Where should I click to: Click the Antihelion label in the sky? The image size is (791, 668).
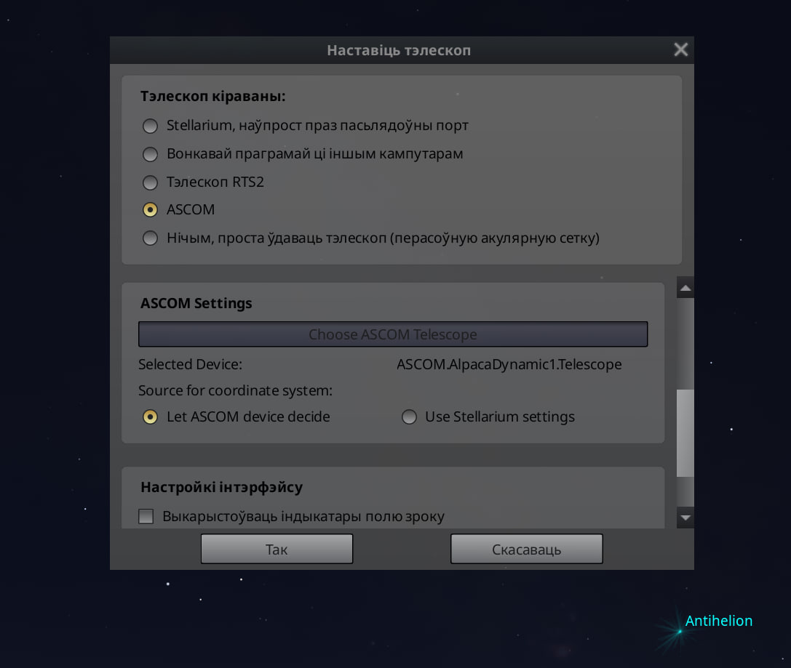click(x=718, y=621)
